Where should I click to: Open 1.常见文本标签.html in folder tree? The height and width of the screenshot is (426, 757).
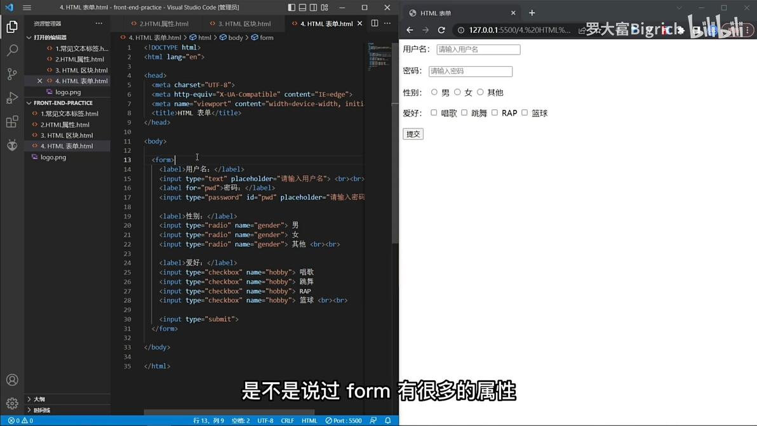(69, 114)
